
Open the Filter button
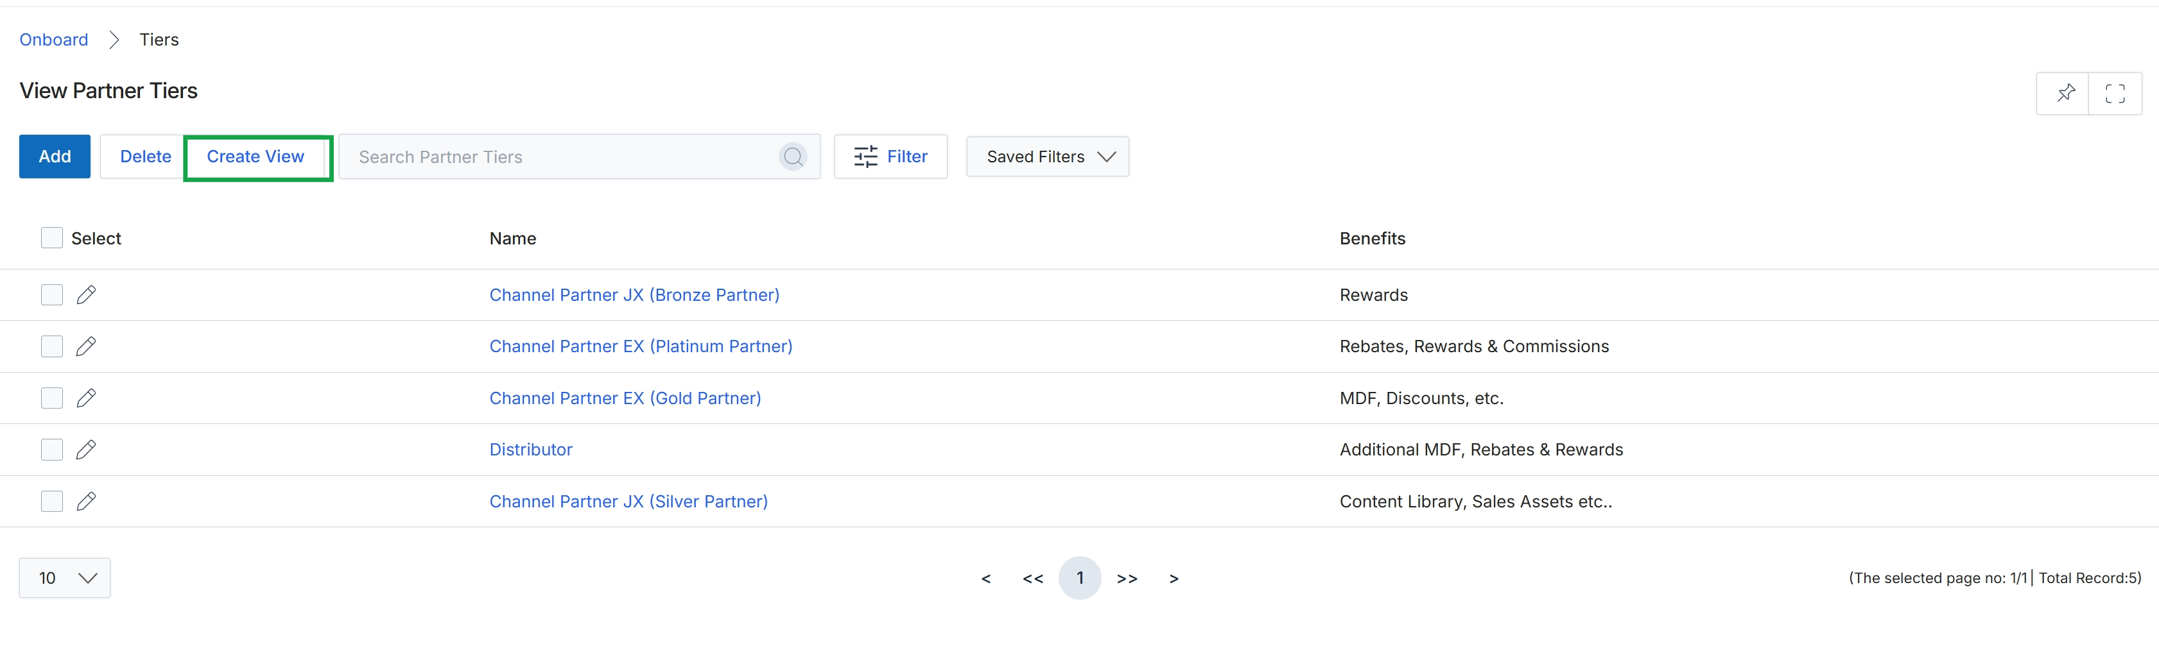click(891, 157)
